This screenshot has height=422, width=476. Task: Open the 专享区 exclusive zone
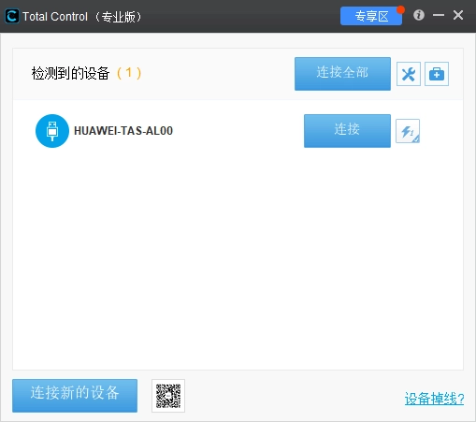pos(371,16)
